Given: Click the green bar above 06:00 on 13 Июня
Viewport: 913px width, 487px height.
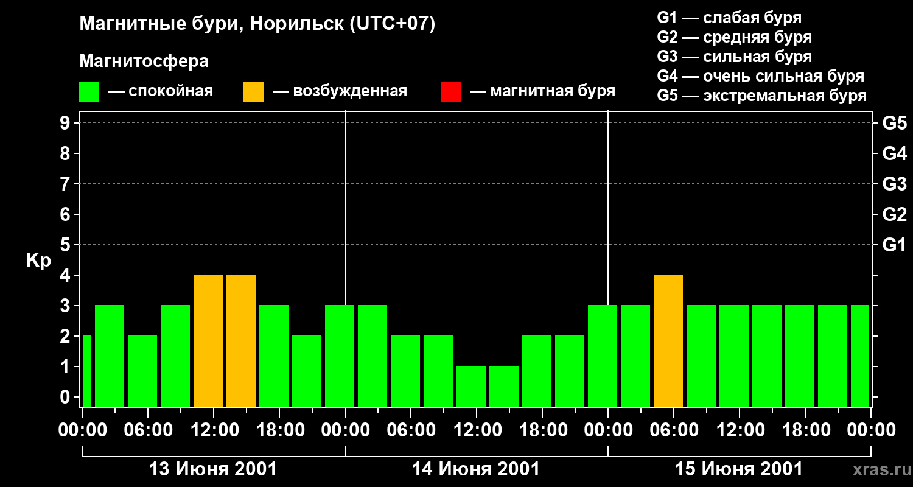Looking at the screenshot, I should coord(142,371).
